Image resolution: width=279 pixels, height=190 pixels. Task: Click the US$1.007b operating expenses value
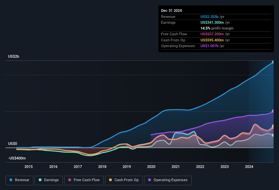209,46
